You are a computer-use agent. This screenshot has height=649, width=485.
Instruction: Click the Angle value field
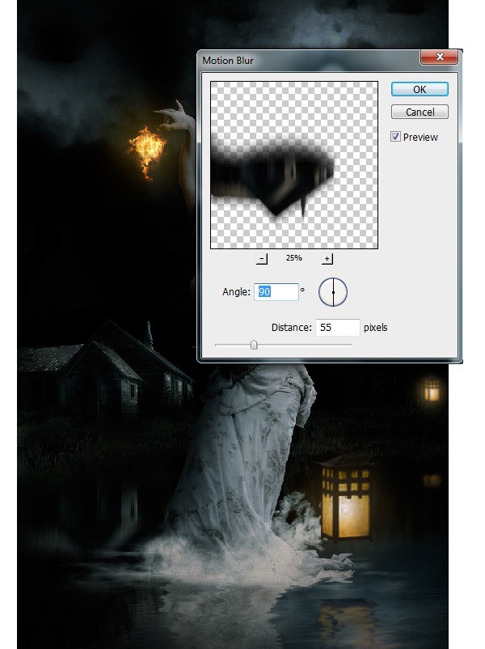tap(276, 292)
